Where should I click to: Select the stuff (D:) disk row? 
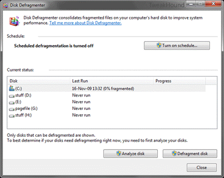[107, 95]
